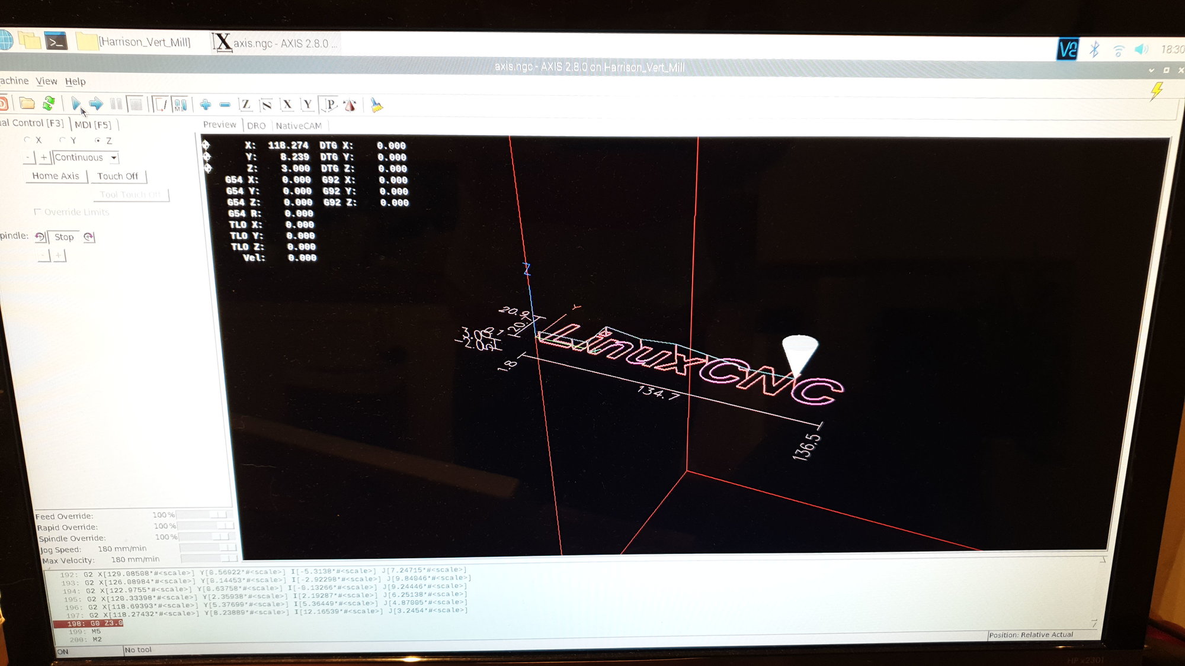Select highlighted G-code line 198: G0 Z3.0
This screenshot has width=1185, height=666.
coord(88,623)
